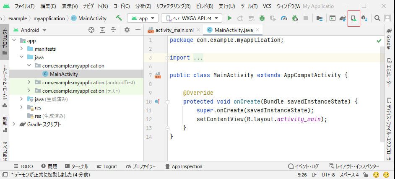Click the Expand All icon in Project panel

coord(102,30)
